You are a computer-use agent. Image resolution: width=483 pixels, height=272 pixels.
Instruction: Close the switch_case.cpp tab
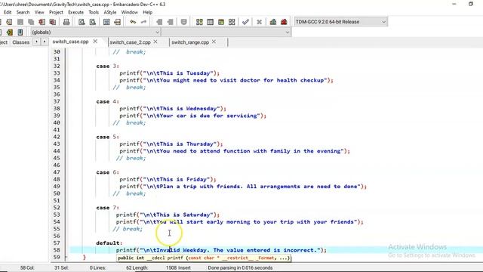[95, 41]
